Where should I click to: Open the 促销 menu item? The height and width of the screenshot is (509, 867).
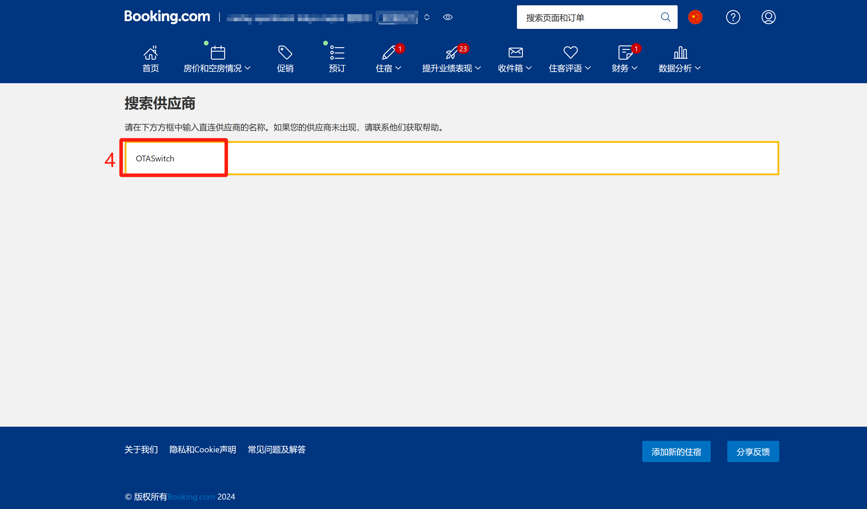[285, 68]
